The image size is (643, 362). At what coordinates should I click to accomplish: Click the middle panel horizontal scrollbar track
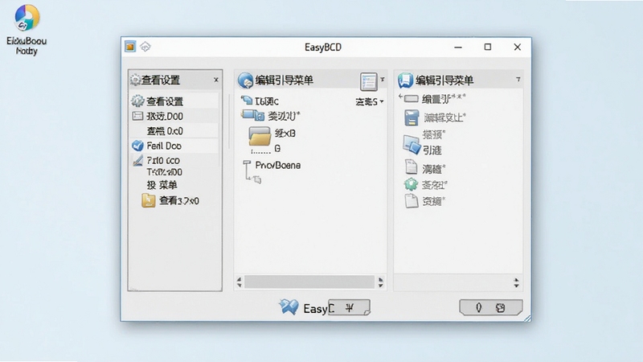[309, 282]
